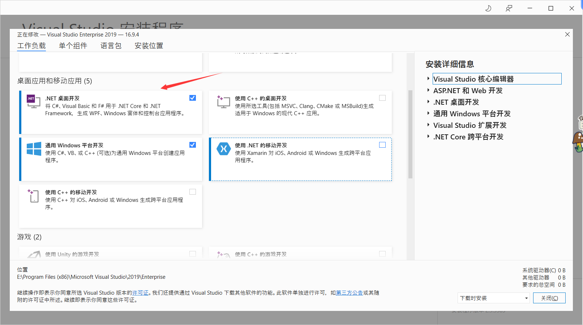Click the install path E:\Program Files text
This screenshot has width=583, height=325.
coord(91,277)
